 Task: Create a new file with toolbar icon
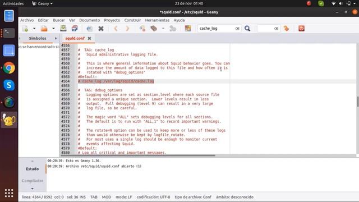click(25, 29)
